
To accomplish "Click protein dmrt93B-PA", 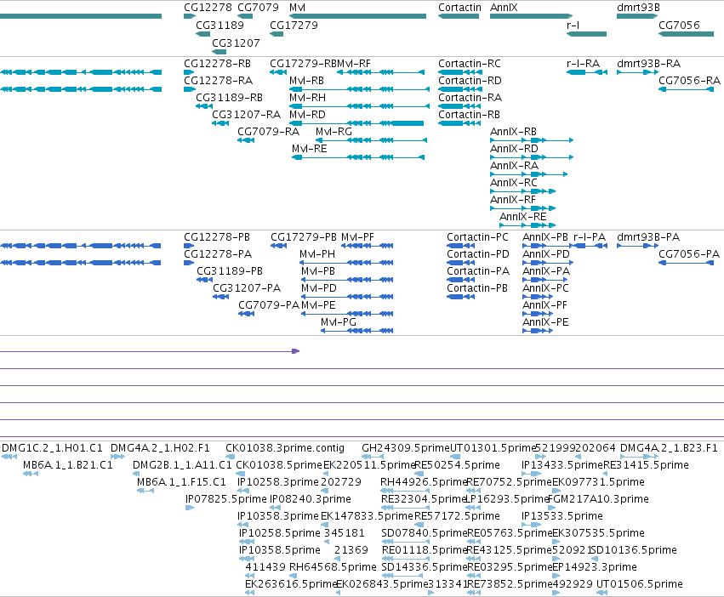I will (x=637, y=246).
